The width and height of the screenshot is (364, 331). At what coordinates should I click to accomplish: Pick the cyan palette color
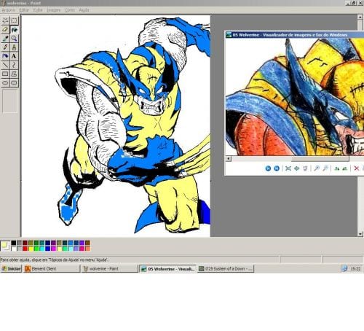point(42,249)
